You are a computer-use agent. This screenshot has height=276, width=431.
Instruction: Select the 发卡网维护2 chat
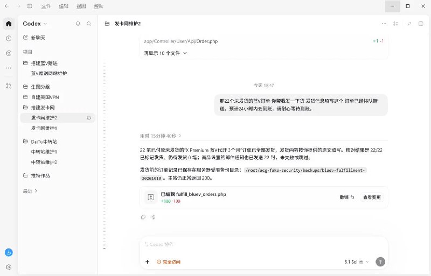(x=58, y=118)
